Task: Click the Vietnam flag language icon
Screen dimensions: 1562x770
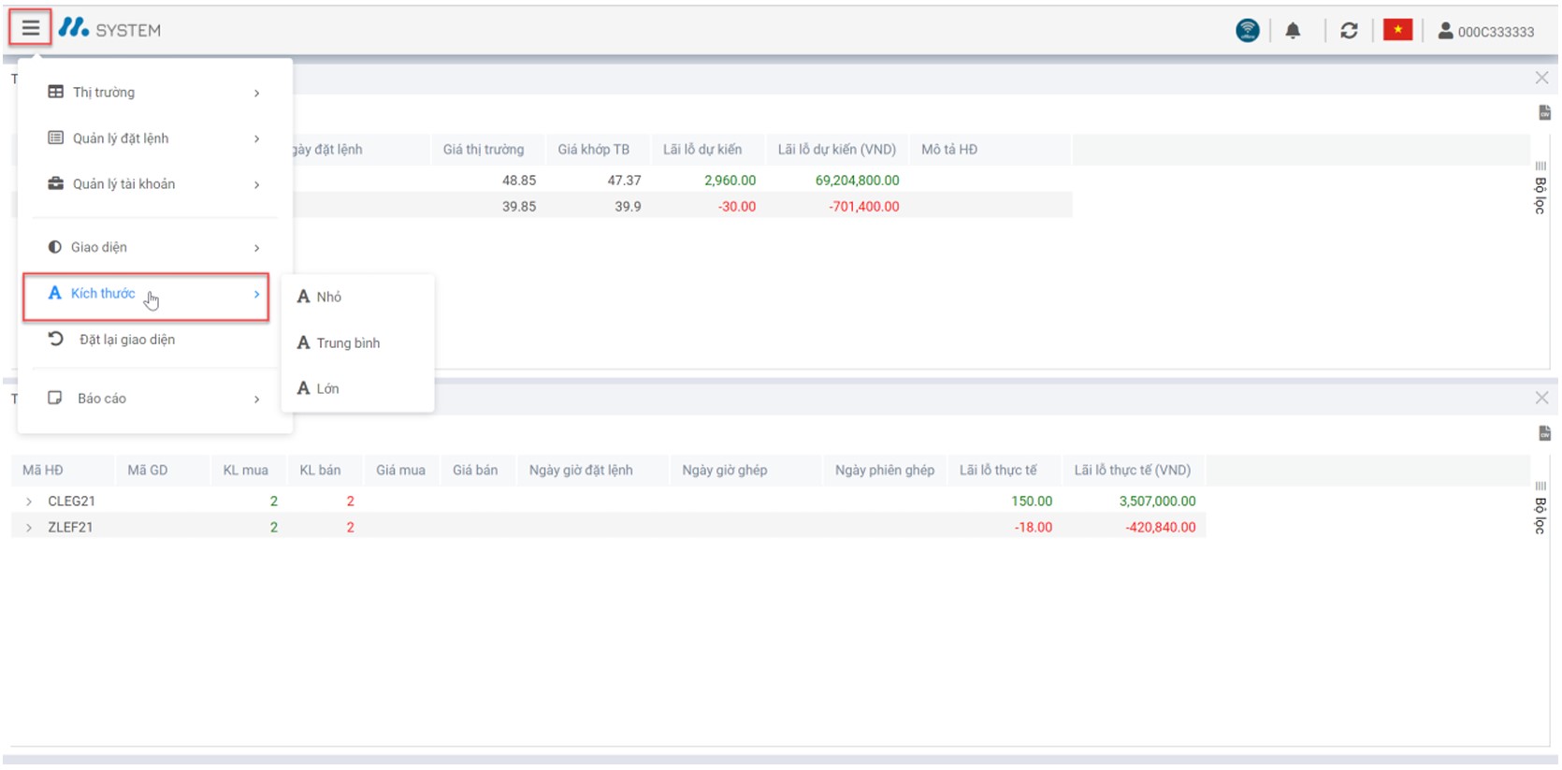Action: (1397, 31)
